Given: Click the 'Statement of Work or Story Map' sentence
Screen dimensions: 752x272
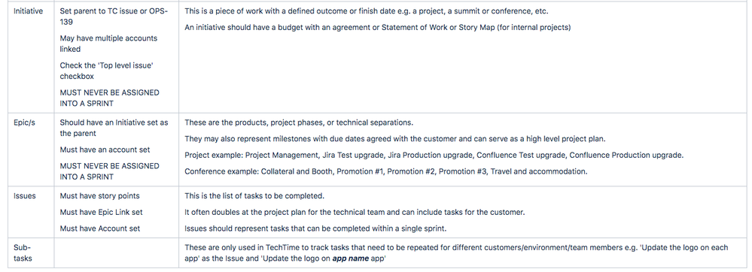Looking at the screenshot, I should click(377, 27).
